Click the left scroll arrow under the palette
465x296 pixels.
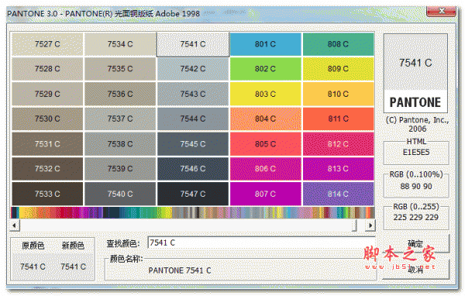click(x=15, y=225)
